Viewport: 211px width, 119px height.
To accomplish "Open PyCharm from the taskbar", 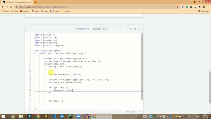I will [x=70, y=116].
